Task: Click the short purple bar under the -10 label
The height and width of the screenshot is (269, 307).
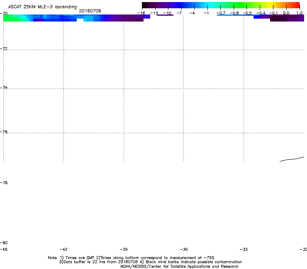Action: (x=165, y=15)
